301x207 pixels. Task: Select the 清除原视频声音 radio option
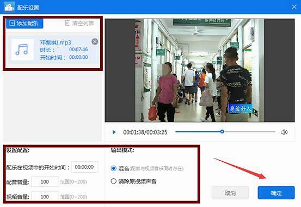tap(113, 181)
